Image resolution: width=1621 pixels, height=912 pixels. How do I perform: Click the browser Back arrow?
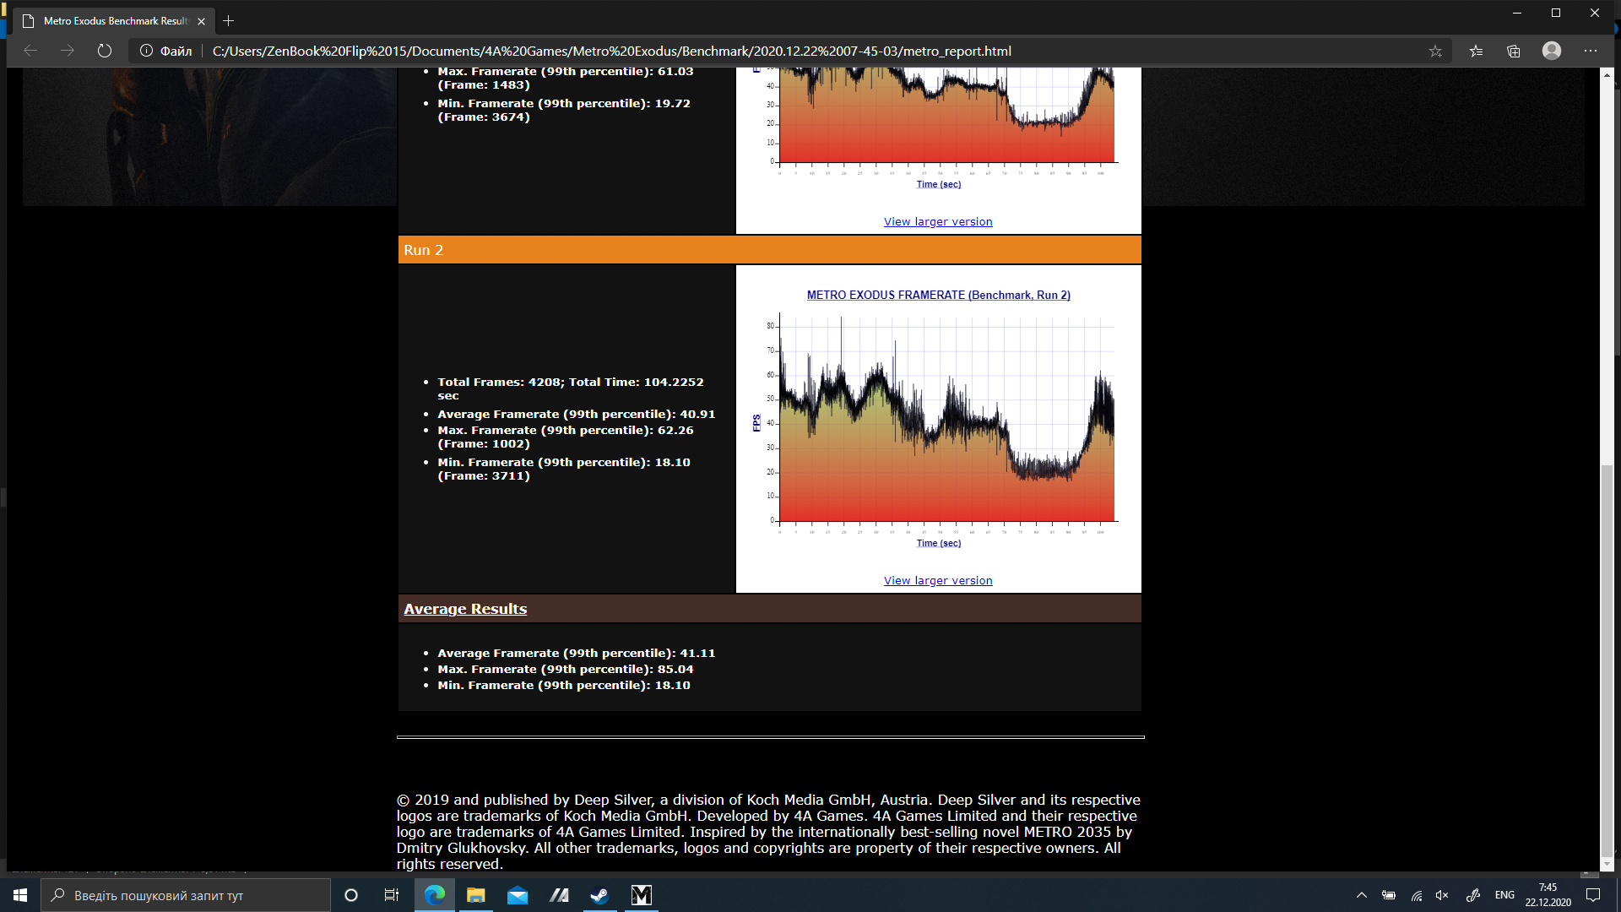click(x=30, y=51)
